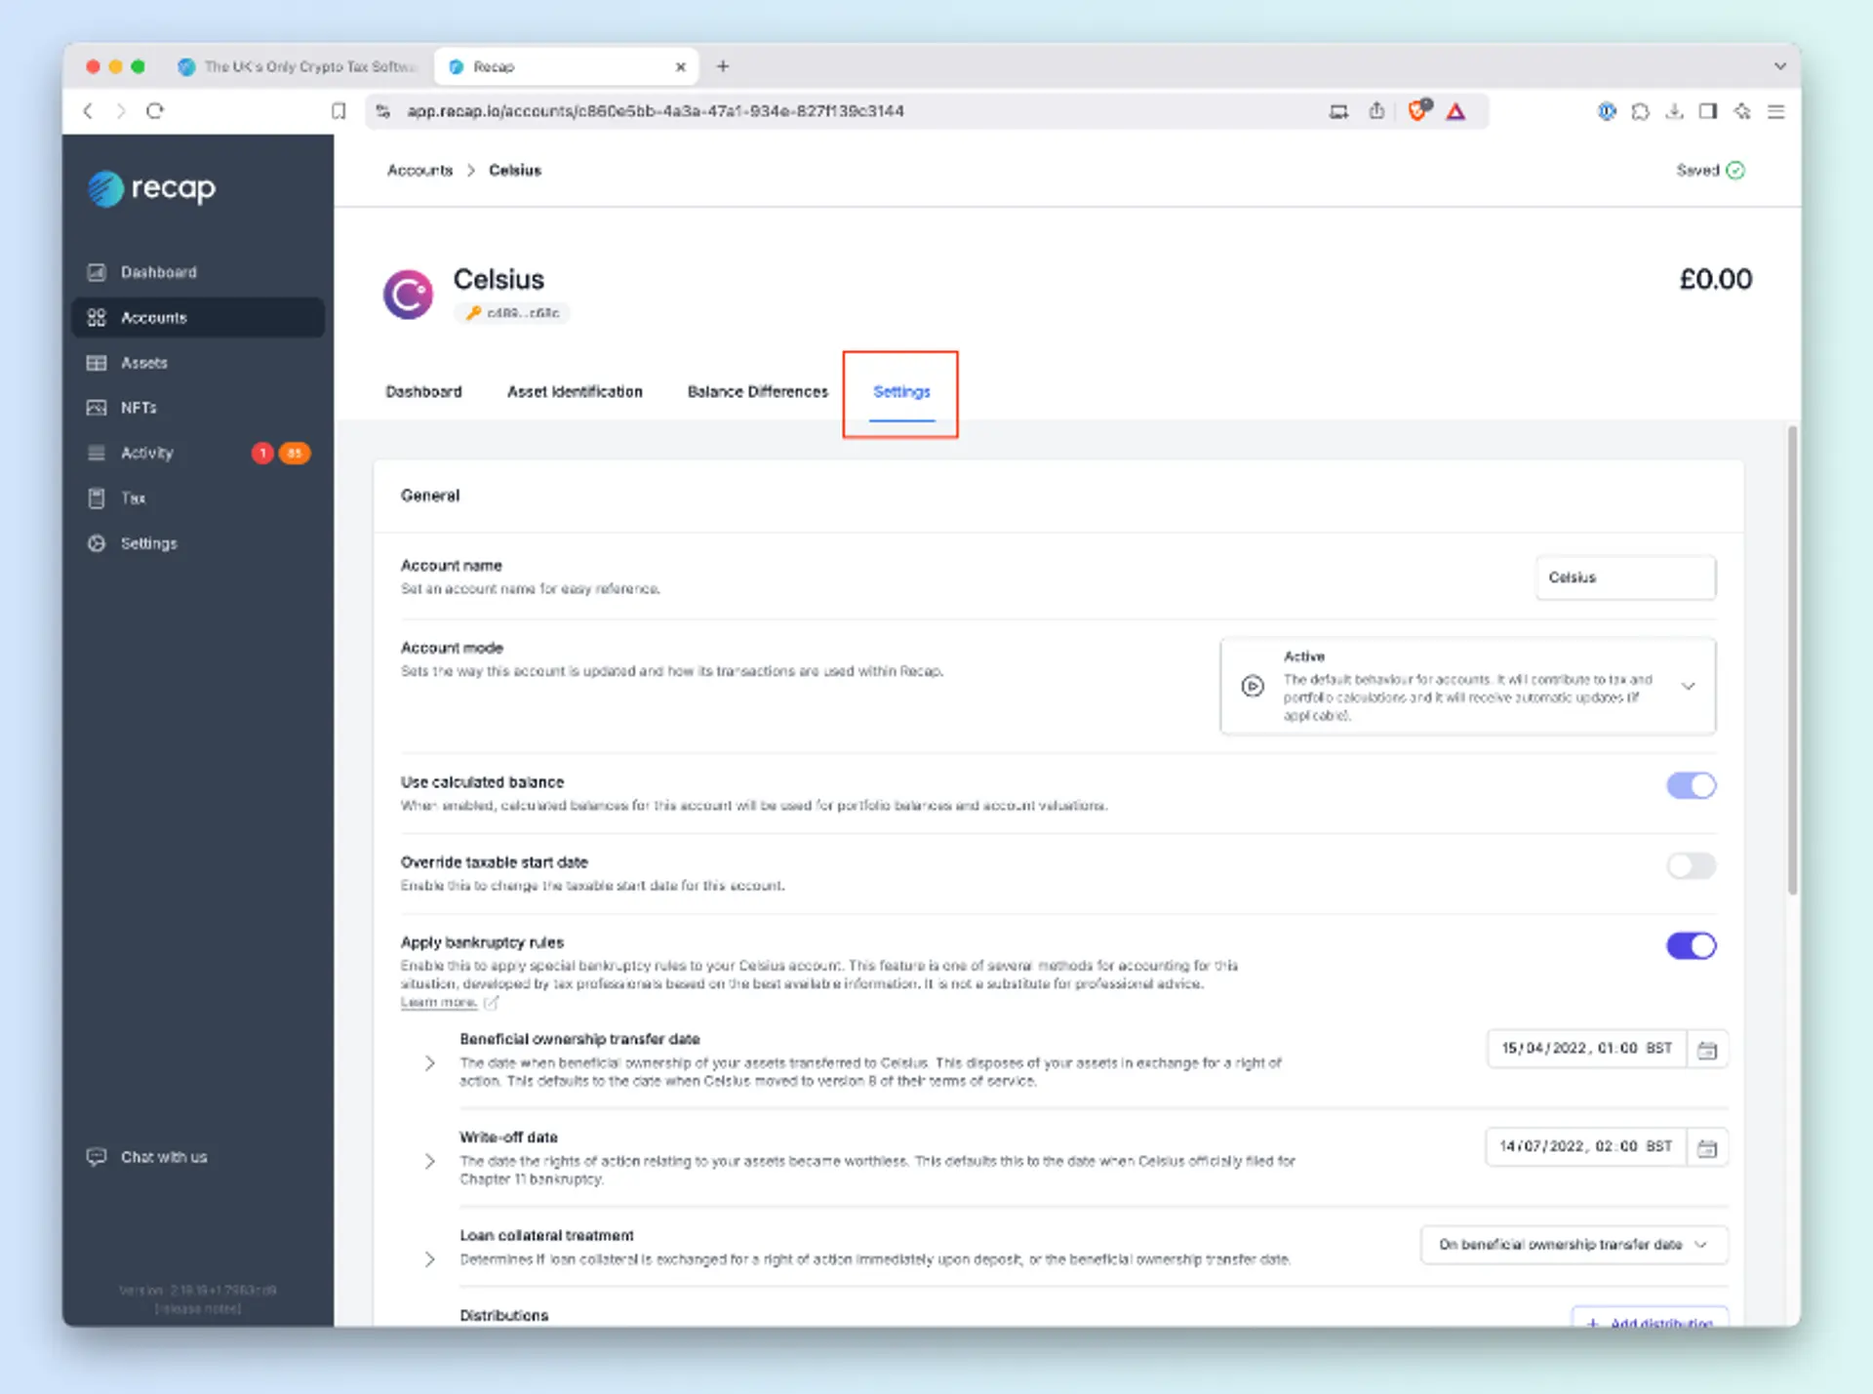Viewport: 1873px width, 1394px height.
Task: Open the Tax section icon
Action: [97, 498]
